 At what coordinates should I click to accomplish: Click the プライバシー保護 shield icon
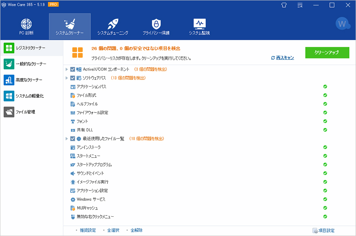[x=156, y=24]
